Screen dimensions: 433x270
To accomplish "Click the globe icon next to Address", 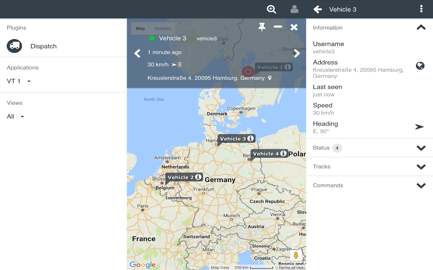I will pos(420,65).
